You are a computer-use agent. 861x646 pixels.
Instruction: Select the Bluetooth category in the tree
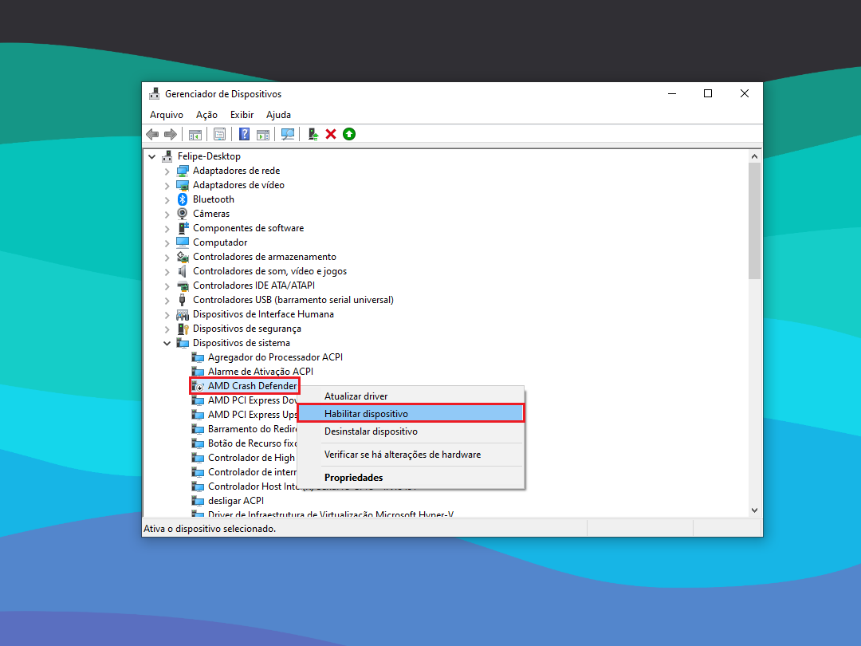tap(214, 199)
